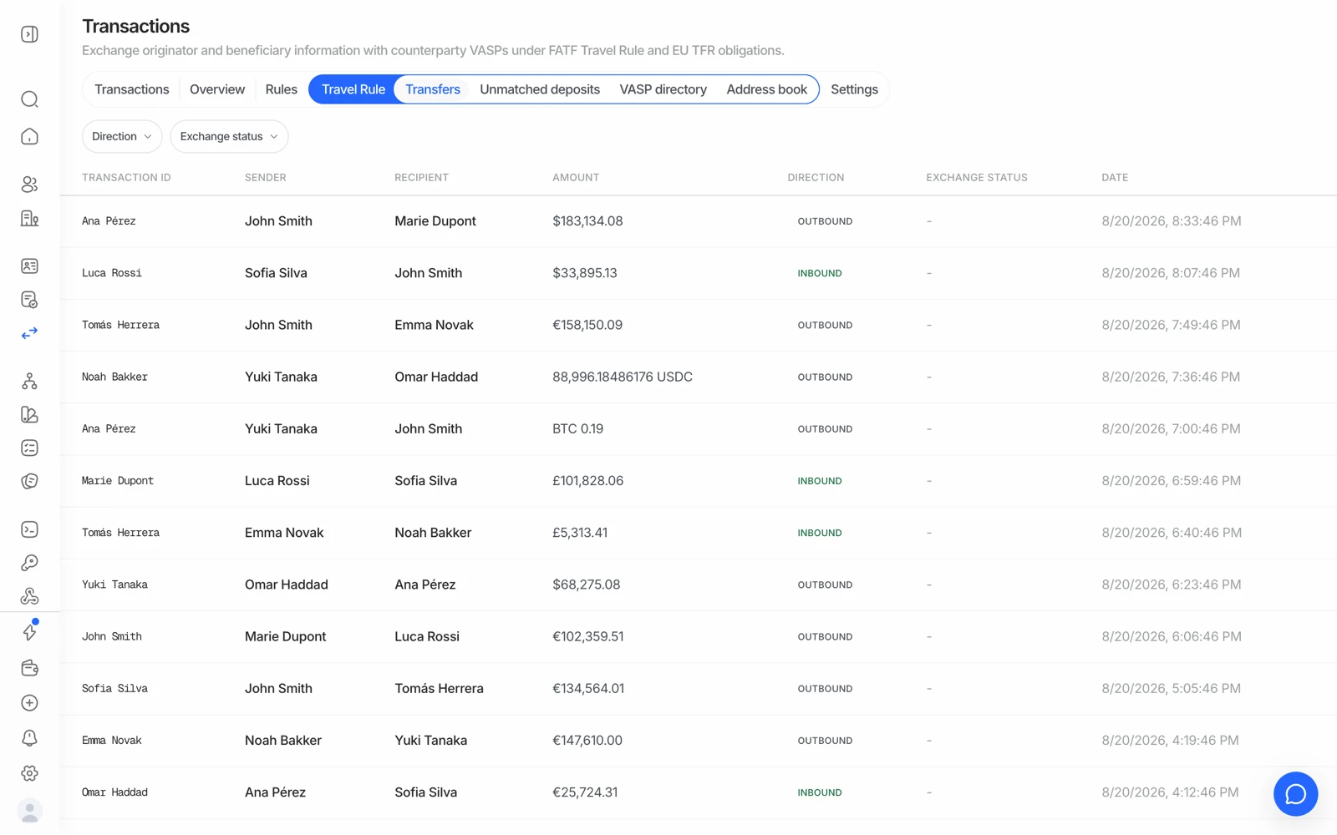Open the Unmatched deposits sub-tab
Screen dimensions: 1337x835
coord(540,89)
